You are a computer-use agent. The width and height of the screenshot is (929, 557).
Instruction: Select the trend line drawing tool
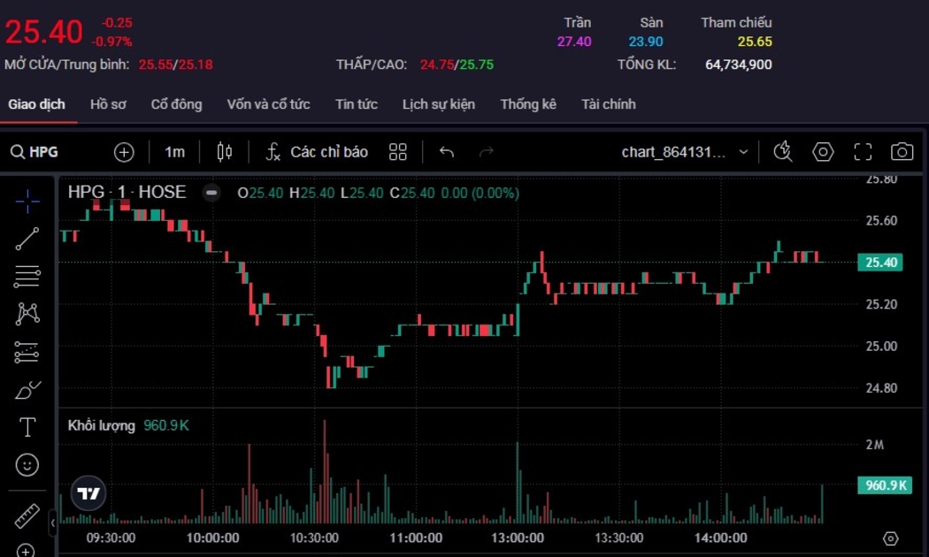pos(27,239)
